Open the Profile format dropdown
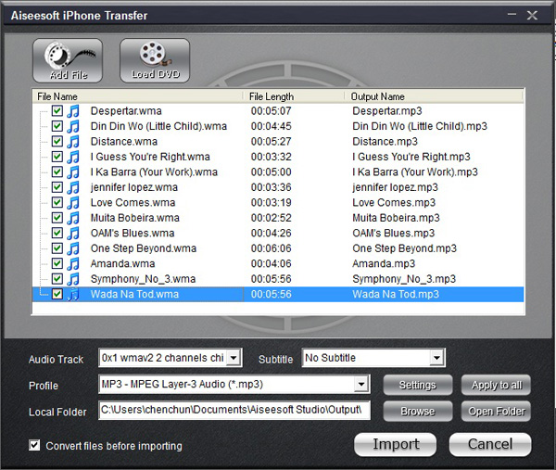 pos(361,384)
